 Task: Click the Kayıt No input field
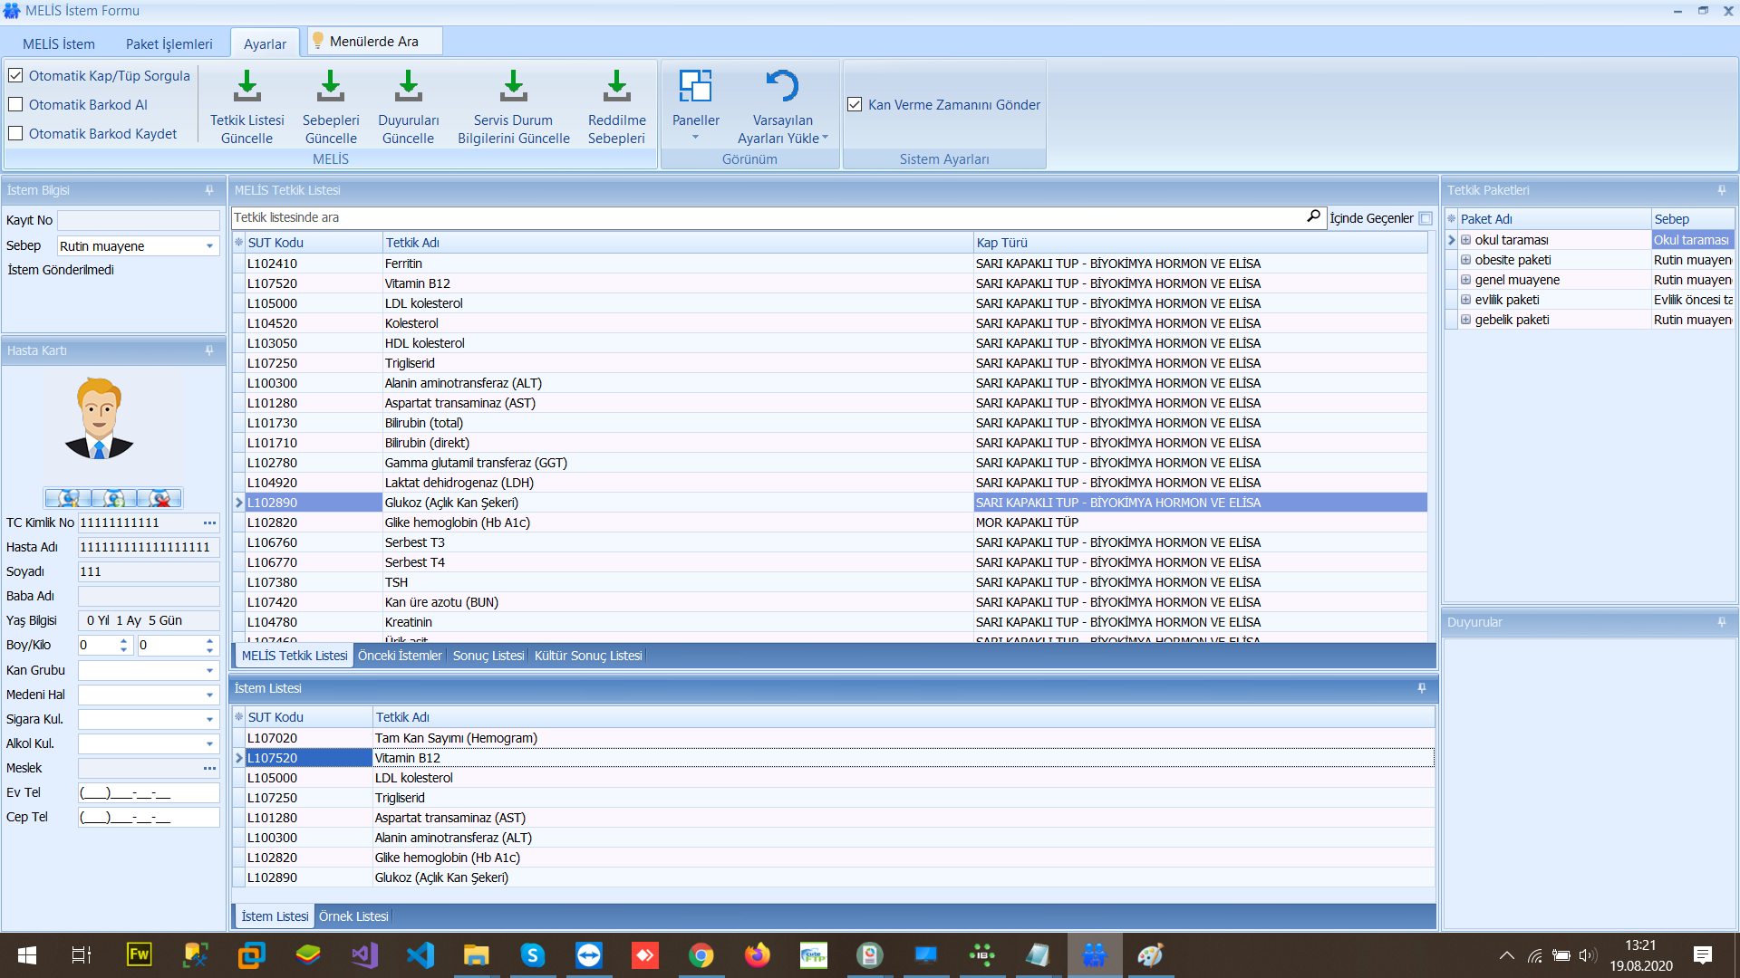click(139, 220)
